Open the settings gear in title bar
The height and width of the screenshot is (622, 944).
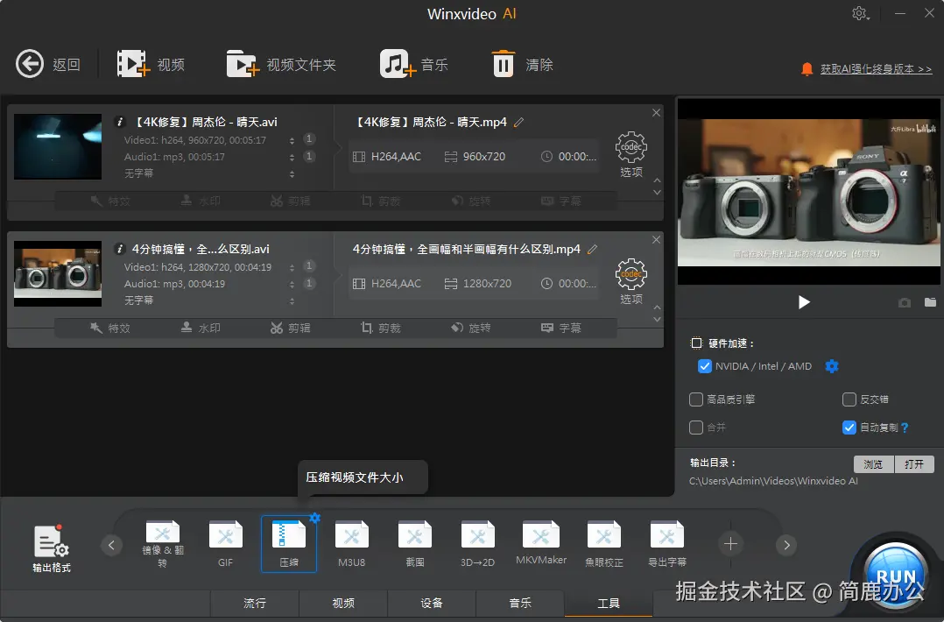[x=860, y=13]
